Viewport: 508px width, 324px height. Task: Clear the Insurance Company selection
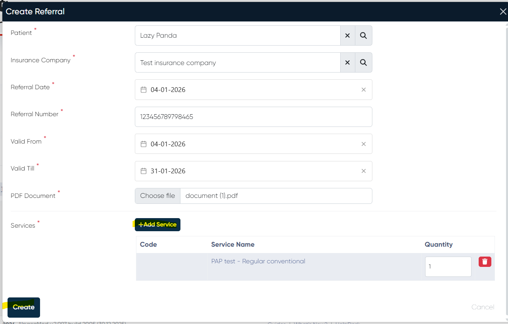pyautogui.click(x=347, y=63)
